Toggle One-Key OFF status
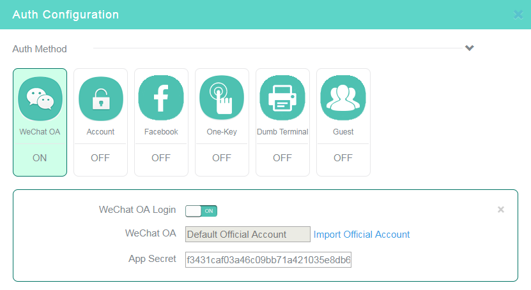 tap(222, 158)
